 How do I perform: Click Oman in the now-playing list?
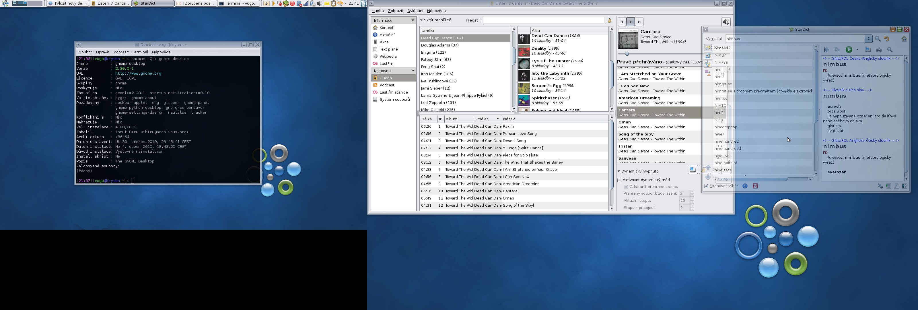pos(659,125)
